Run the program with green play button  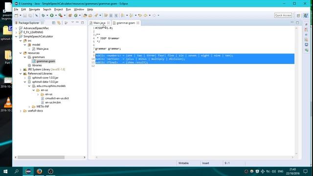point(52,15)
